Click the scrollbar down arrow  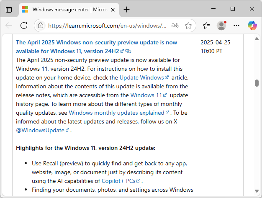click(x=257, y=191)
